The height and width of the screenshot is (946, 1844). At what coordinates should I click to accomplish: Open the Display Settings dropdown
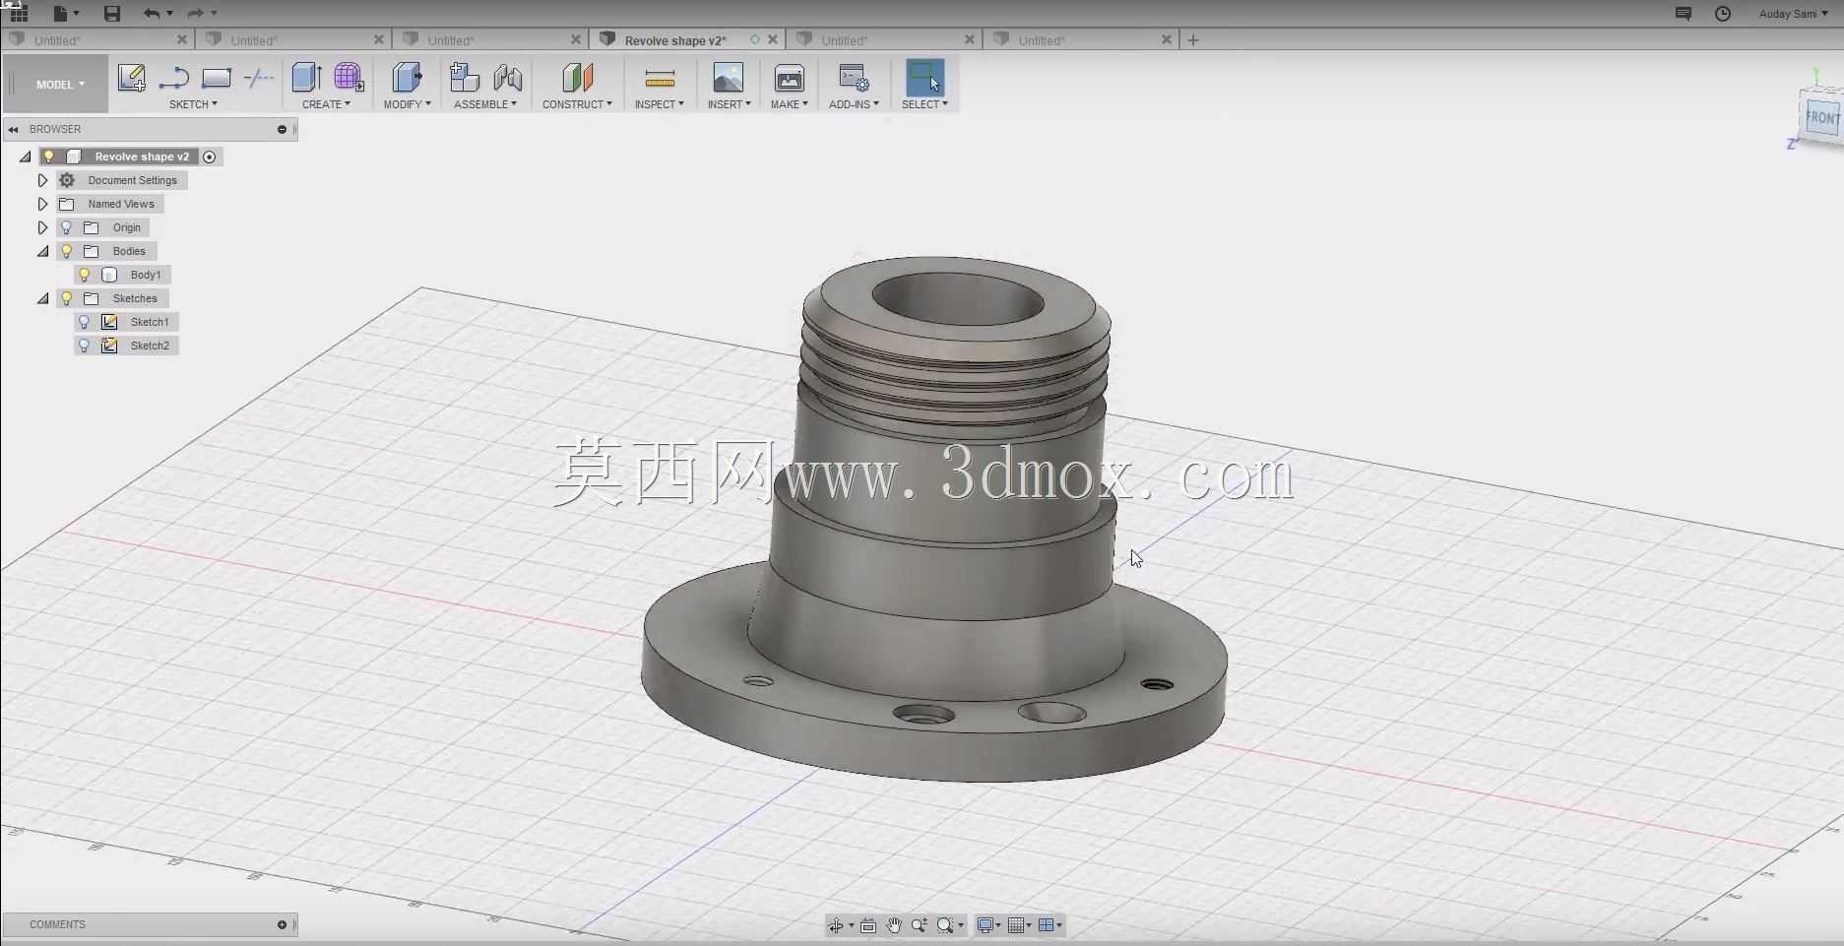click(988, 925)
